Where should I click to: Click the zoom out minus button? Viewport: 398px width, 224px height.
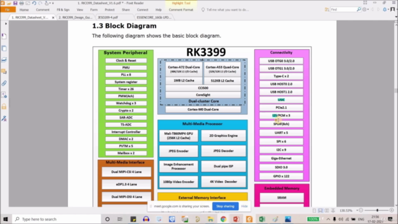(x=361, y=210)
